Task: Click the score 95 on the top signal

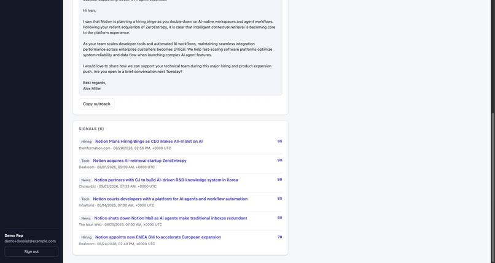Action: (279, 142)
